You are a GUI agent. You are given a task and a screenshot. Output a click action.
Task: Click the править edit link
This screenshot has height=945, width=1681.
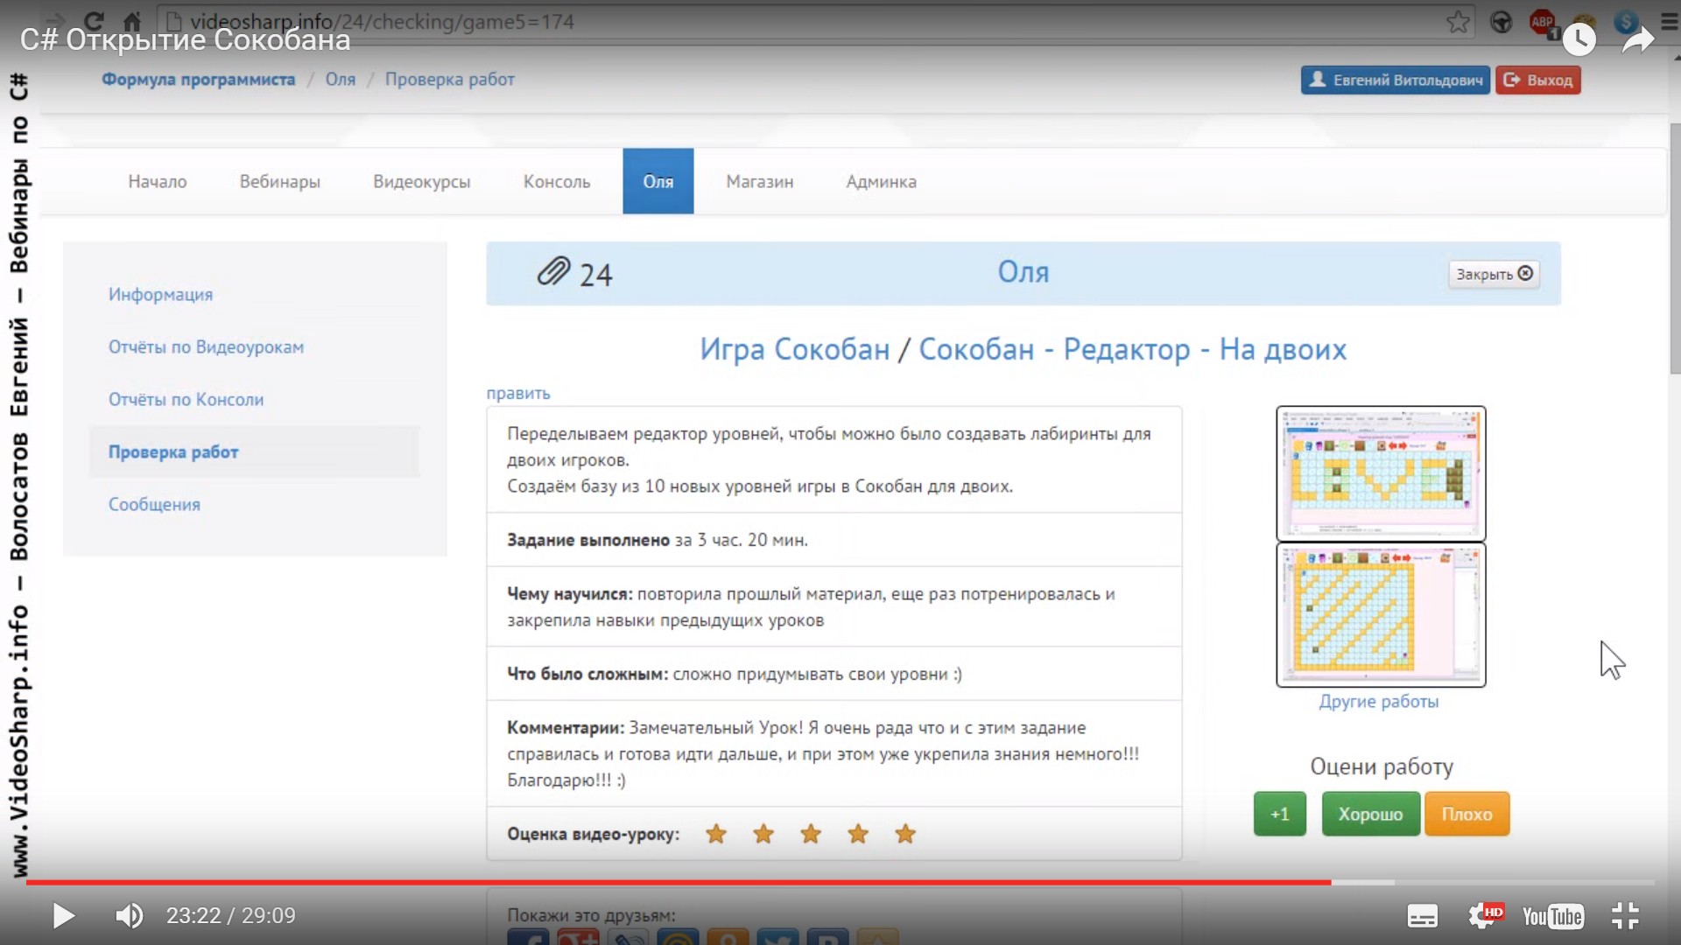click(x=518, y=394)
